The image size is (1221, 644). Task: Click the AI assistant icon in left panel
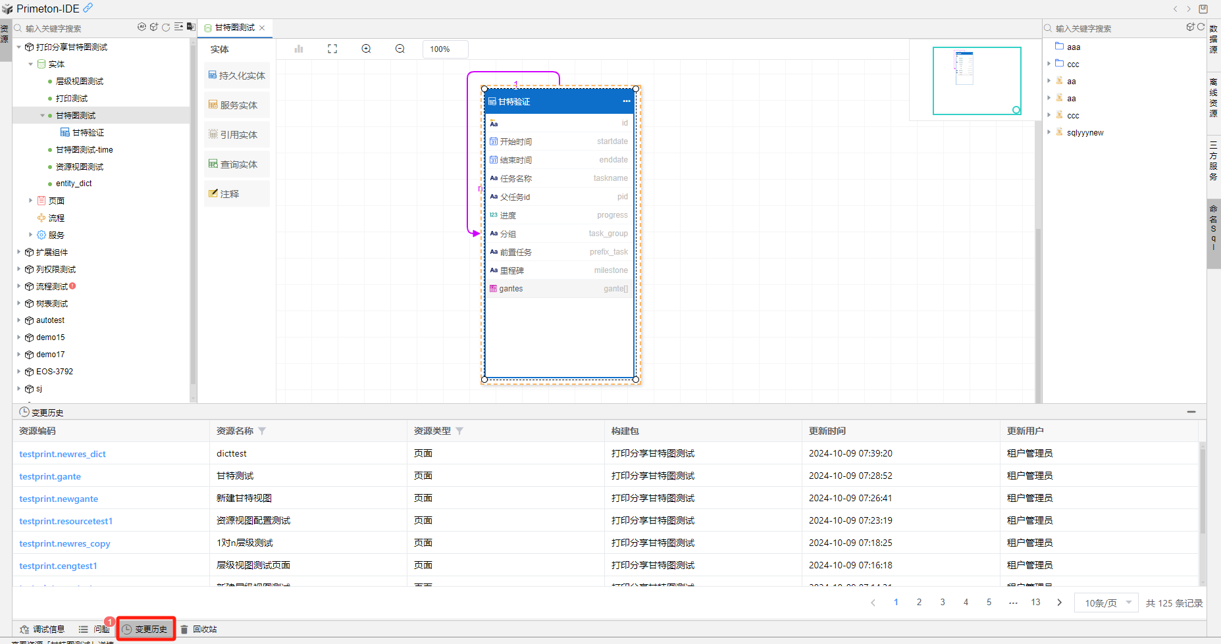(142, 27)
